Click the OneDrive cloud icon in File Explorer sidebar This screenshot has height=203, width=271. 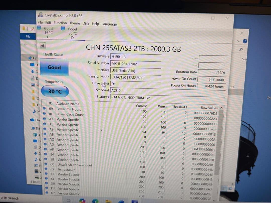[32, 120]
